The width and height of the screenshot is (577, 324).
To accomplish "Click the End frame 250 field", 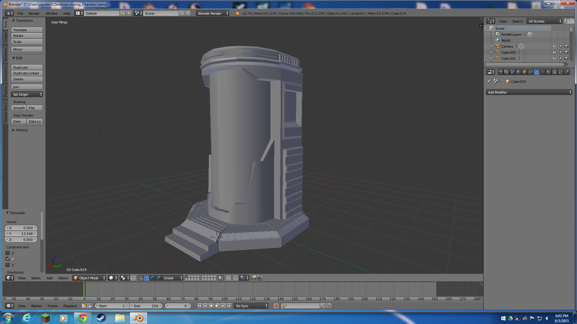I will click(146, 306).
